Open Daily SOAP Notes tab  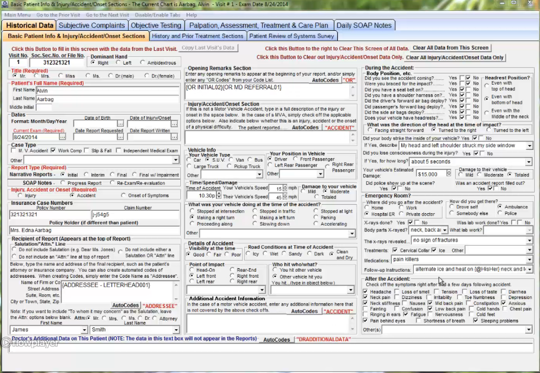[x=364, y=25]
